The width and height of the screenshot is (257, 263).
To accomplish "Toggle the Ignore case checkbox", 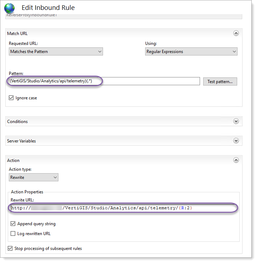I will pos(11,98).
